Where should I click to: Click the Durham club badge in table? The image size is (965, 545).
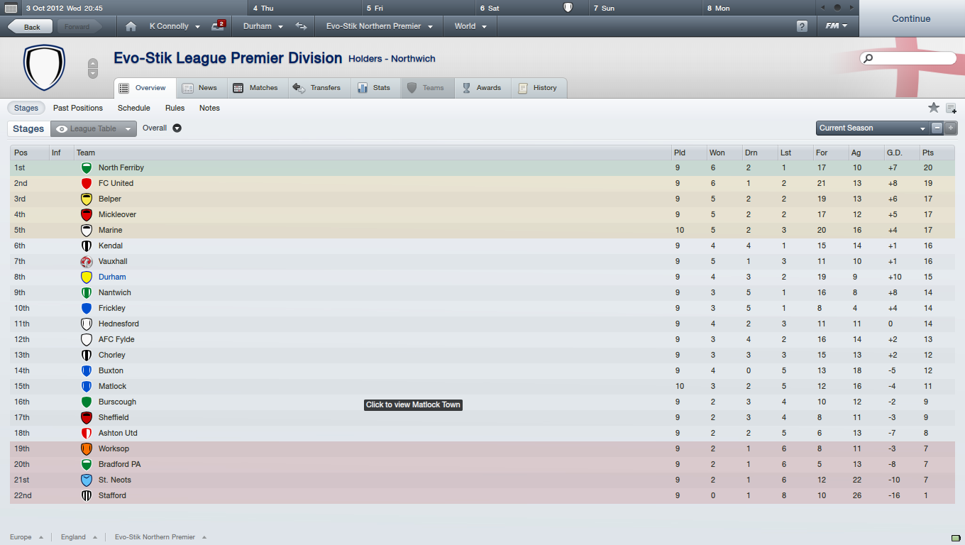pos(87,277)
